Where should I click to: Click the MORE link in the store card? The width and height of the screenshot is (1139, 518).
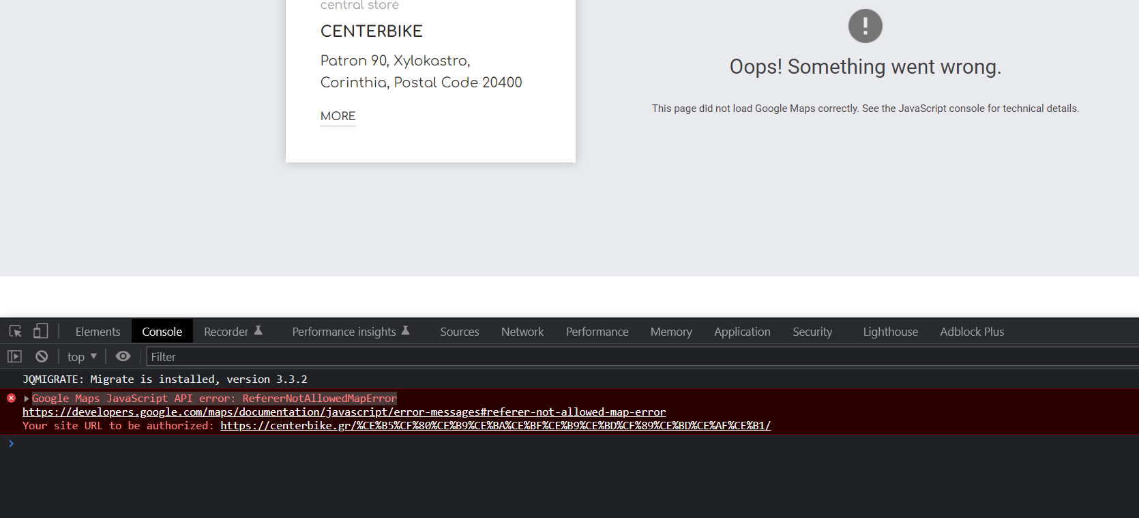(x=338, y=117)
